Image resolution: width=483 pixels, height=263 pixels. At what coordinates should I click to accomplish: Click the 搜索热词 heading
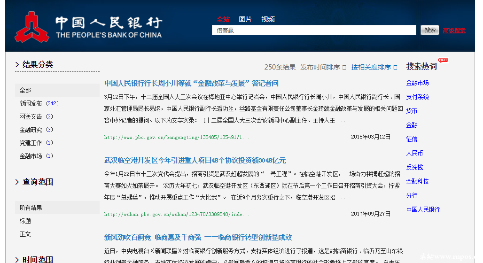pos(422,67)
